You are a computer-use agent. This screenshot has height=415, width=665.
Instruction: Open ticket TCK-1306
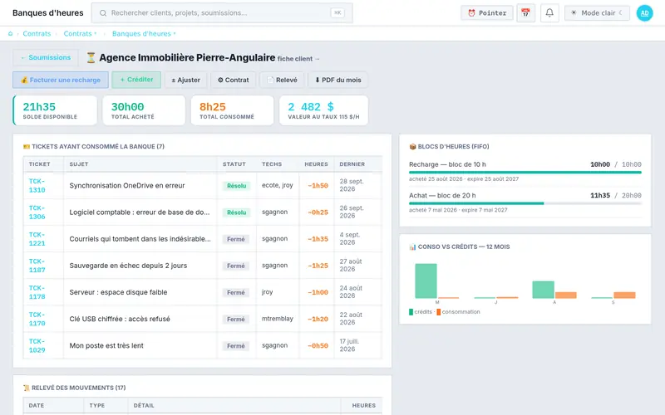[x=37, y=212]
